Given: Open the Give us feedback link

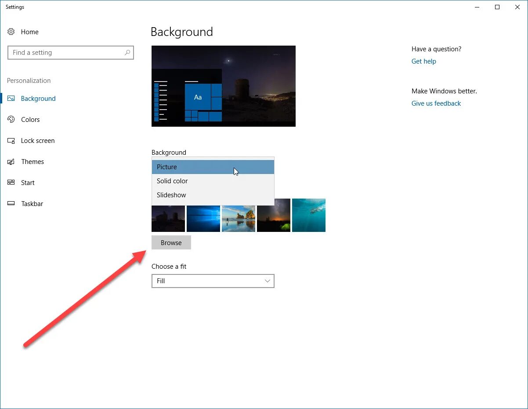Looking at the screenshot, I should [436, 103].
